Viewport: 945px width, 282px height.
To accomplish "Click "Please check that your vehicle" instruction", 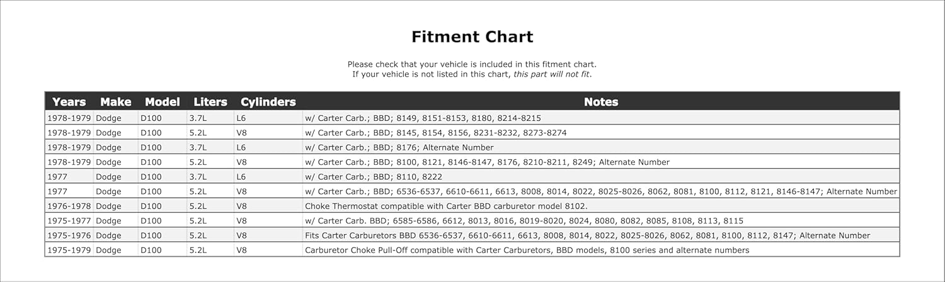I will click(472, 64).
